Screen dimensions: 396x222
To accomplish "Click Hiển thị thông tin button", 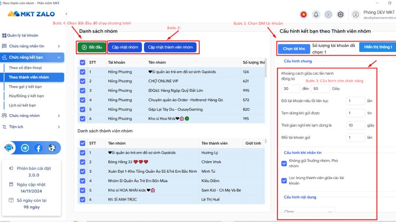I will [378, 47].
